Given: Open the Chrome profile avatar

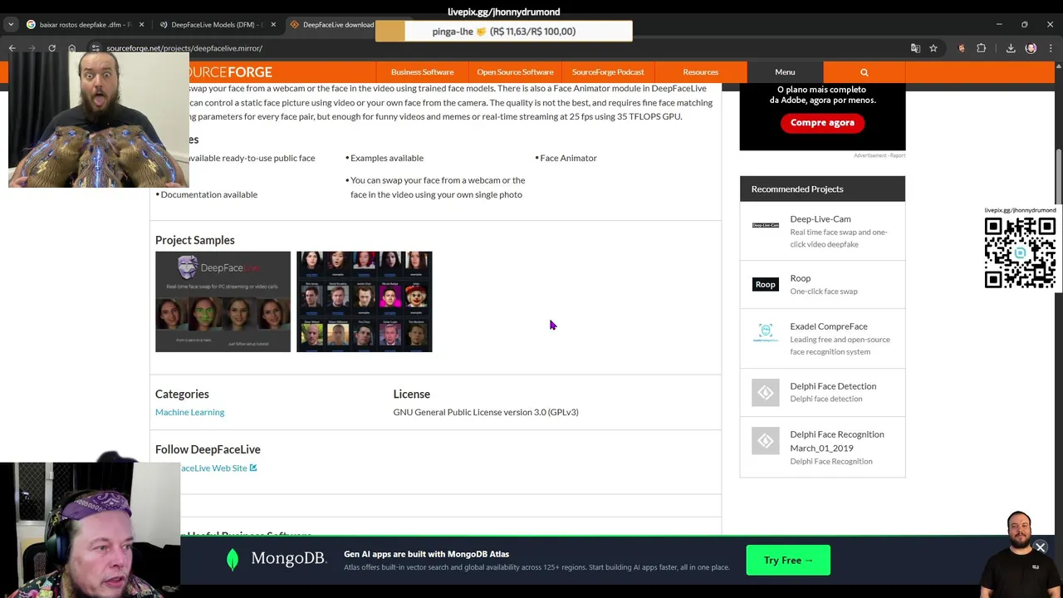Looking at the screenshot, I should [x=1031, y=48].
